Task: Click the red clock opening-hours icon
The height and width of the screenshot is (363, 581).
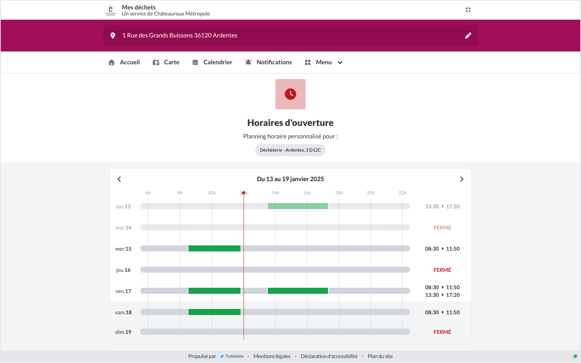Action: coord(290,94)
